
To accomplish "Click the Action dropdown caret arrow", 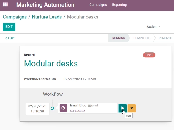I will pos(159,26).
